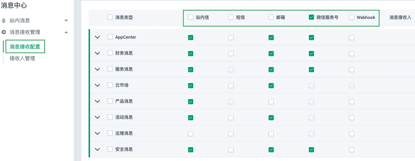Image resolution: width=415 pixels, height=161 pixels.
Task: Expand the 运维消息 row chevron
Action: 97,133
